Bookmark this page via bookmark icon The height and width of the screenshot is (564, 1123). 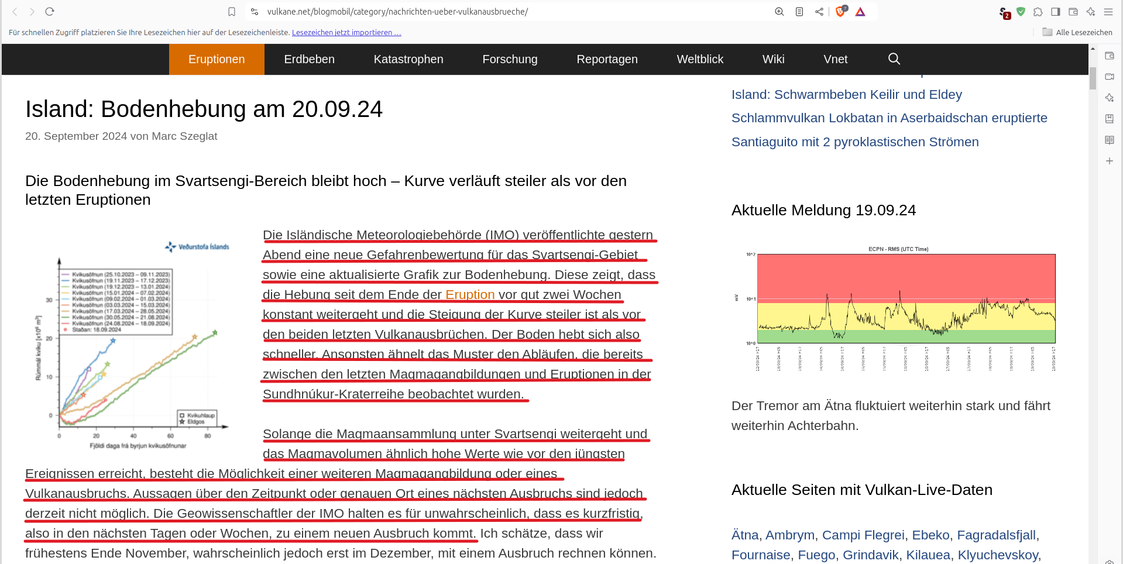click(x=232, y=12)
